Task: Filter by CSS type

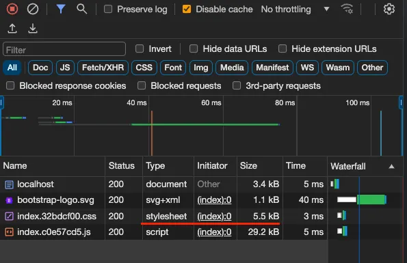Action: pos(144,68)
